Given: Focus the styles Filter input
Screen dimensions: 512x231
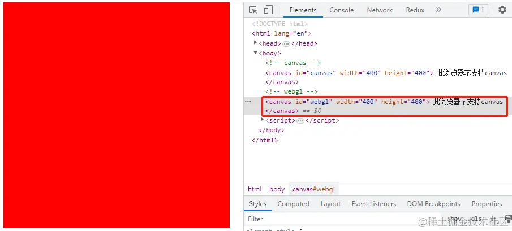Looking at the screenshot, I should (343, 219).
